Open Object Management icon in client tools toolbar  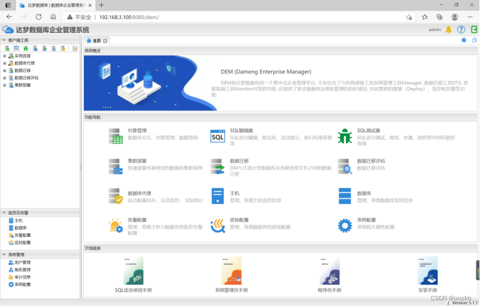click(7, 48)
